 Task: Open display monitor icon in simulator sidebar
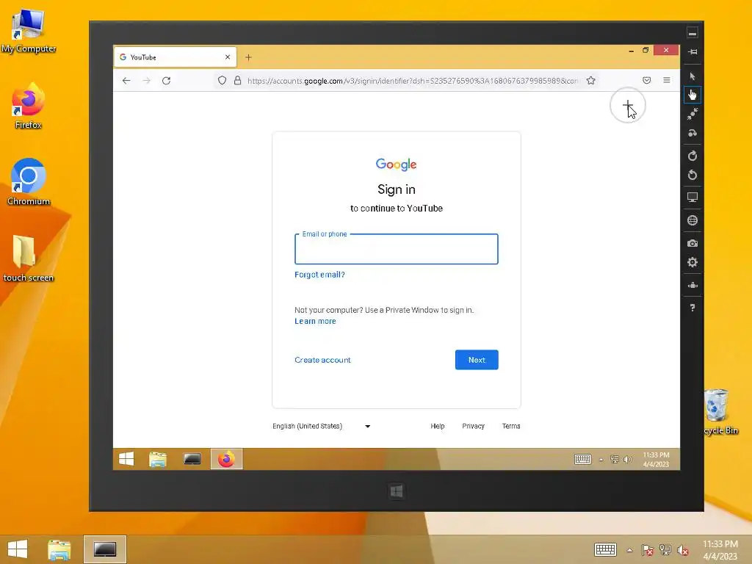coord(692,197)
